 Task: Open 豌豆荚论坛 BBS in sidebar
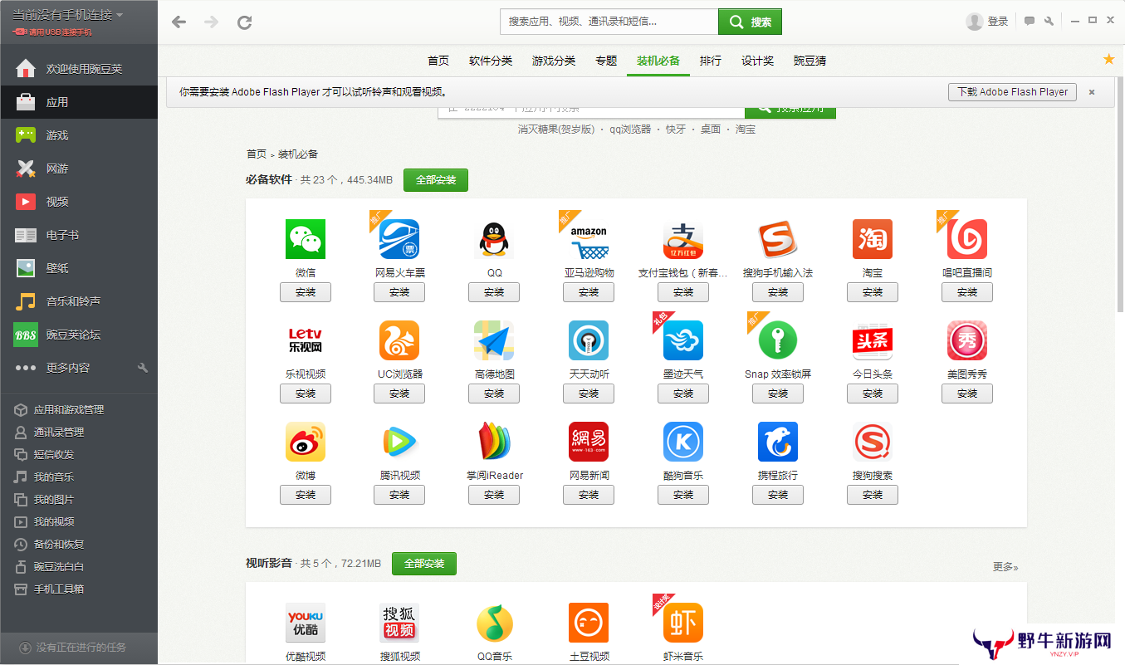[79, 335]
